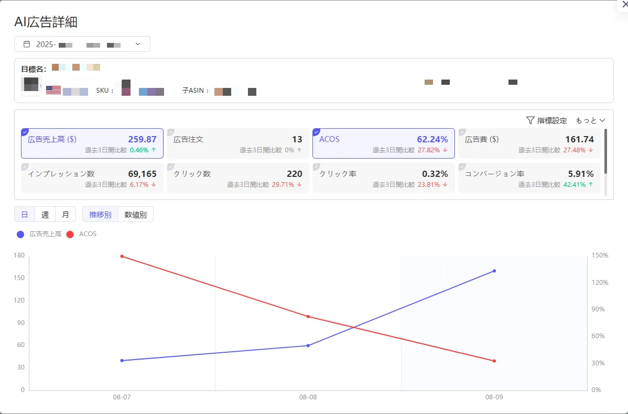Click the 220 clicks value
This screenshot has height=414, width=628.
[295, 174]
